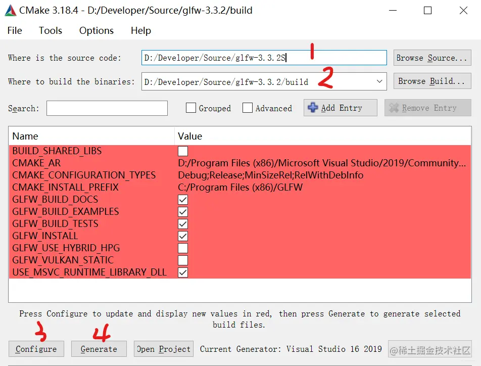Image resolution: width=481 pixels, height=366 pixels.
Task: Toggle GLFW_BUILD_EXAMPLES checkbox
Action: click(x=183, y=211)
